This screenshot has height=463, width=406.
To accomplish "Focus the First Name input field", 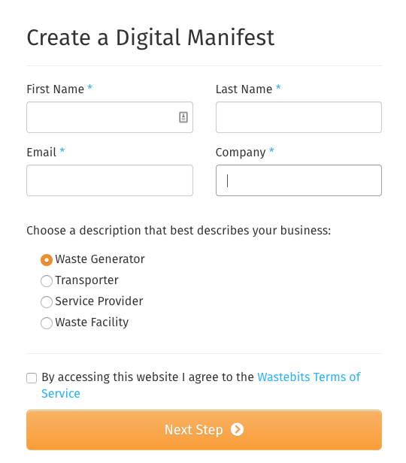I will [x=110, y=117].
